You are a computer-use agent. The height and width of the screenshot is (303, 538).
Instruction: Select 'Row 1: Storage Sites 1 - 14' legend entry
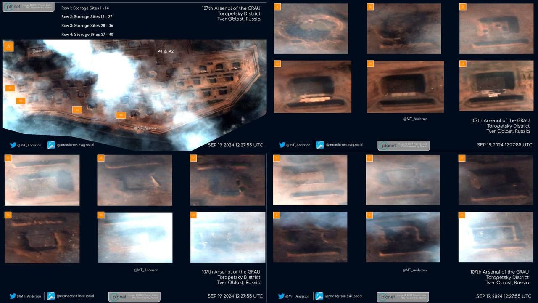coord(85,8)
